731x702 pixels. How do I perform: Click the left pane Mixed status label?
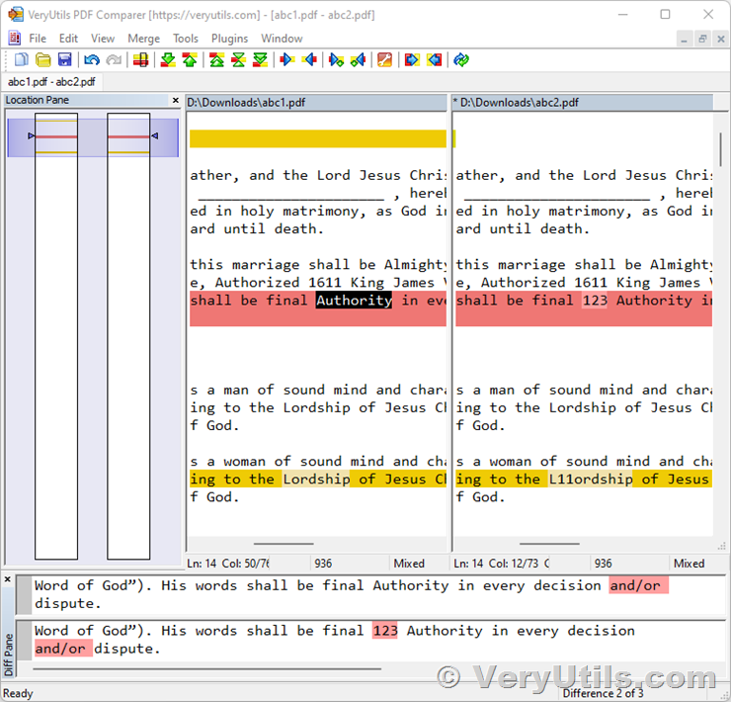point(409,564)
